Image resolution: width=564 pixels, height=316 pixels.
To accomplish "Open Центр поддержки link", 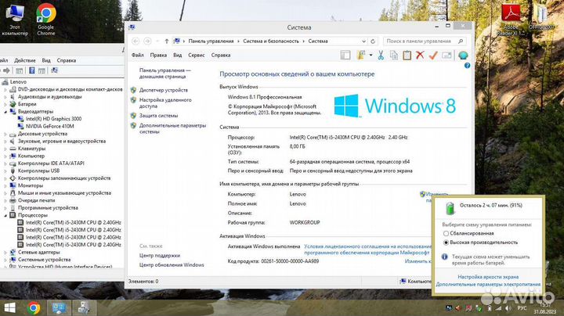I will pyautogui.click(x=159, y=256).
